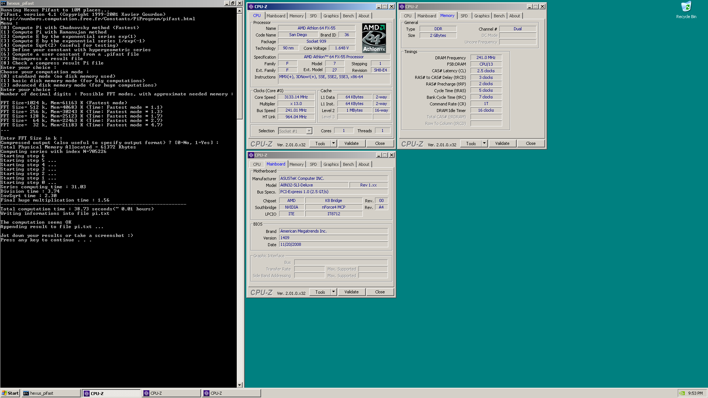Click the Socket 939 package field
The height and width of the screenshot is (398, 708).
[x=316, y=41]
